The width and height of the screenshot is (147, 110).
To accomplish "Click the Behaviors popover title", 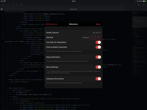I will [73, 24].
